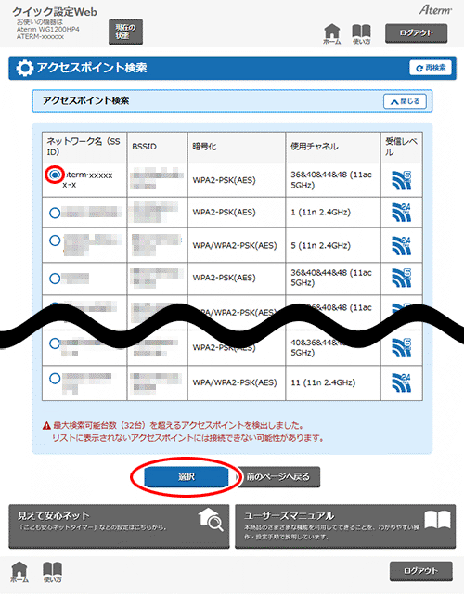Select radio button for channel 11 (11n 2.4GHz) network
The image size is (464, 596).
(55, 378)
